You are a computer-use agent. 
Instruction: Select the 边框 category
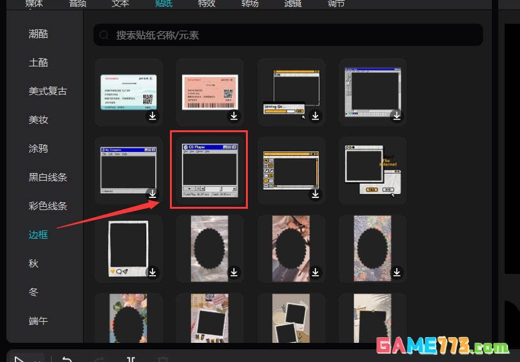[38, 235]
